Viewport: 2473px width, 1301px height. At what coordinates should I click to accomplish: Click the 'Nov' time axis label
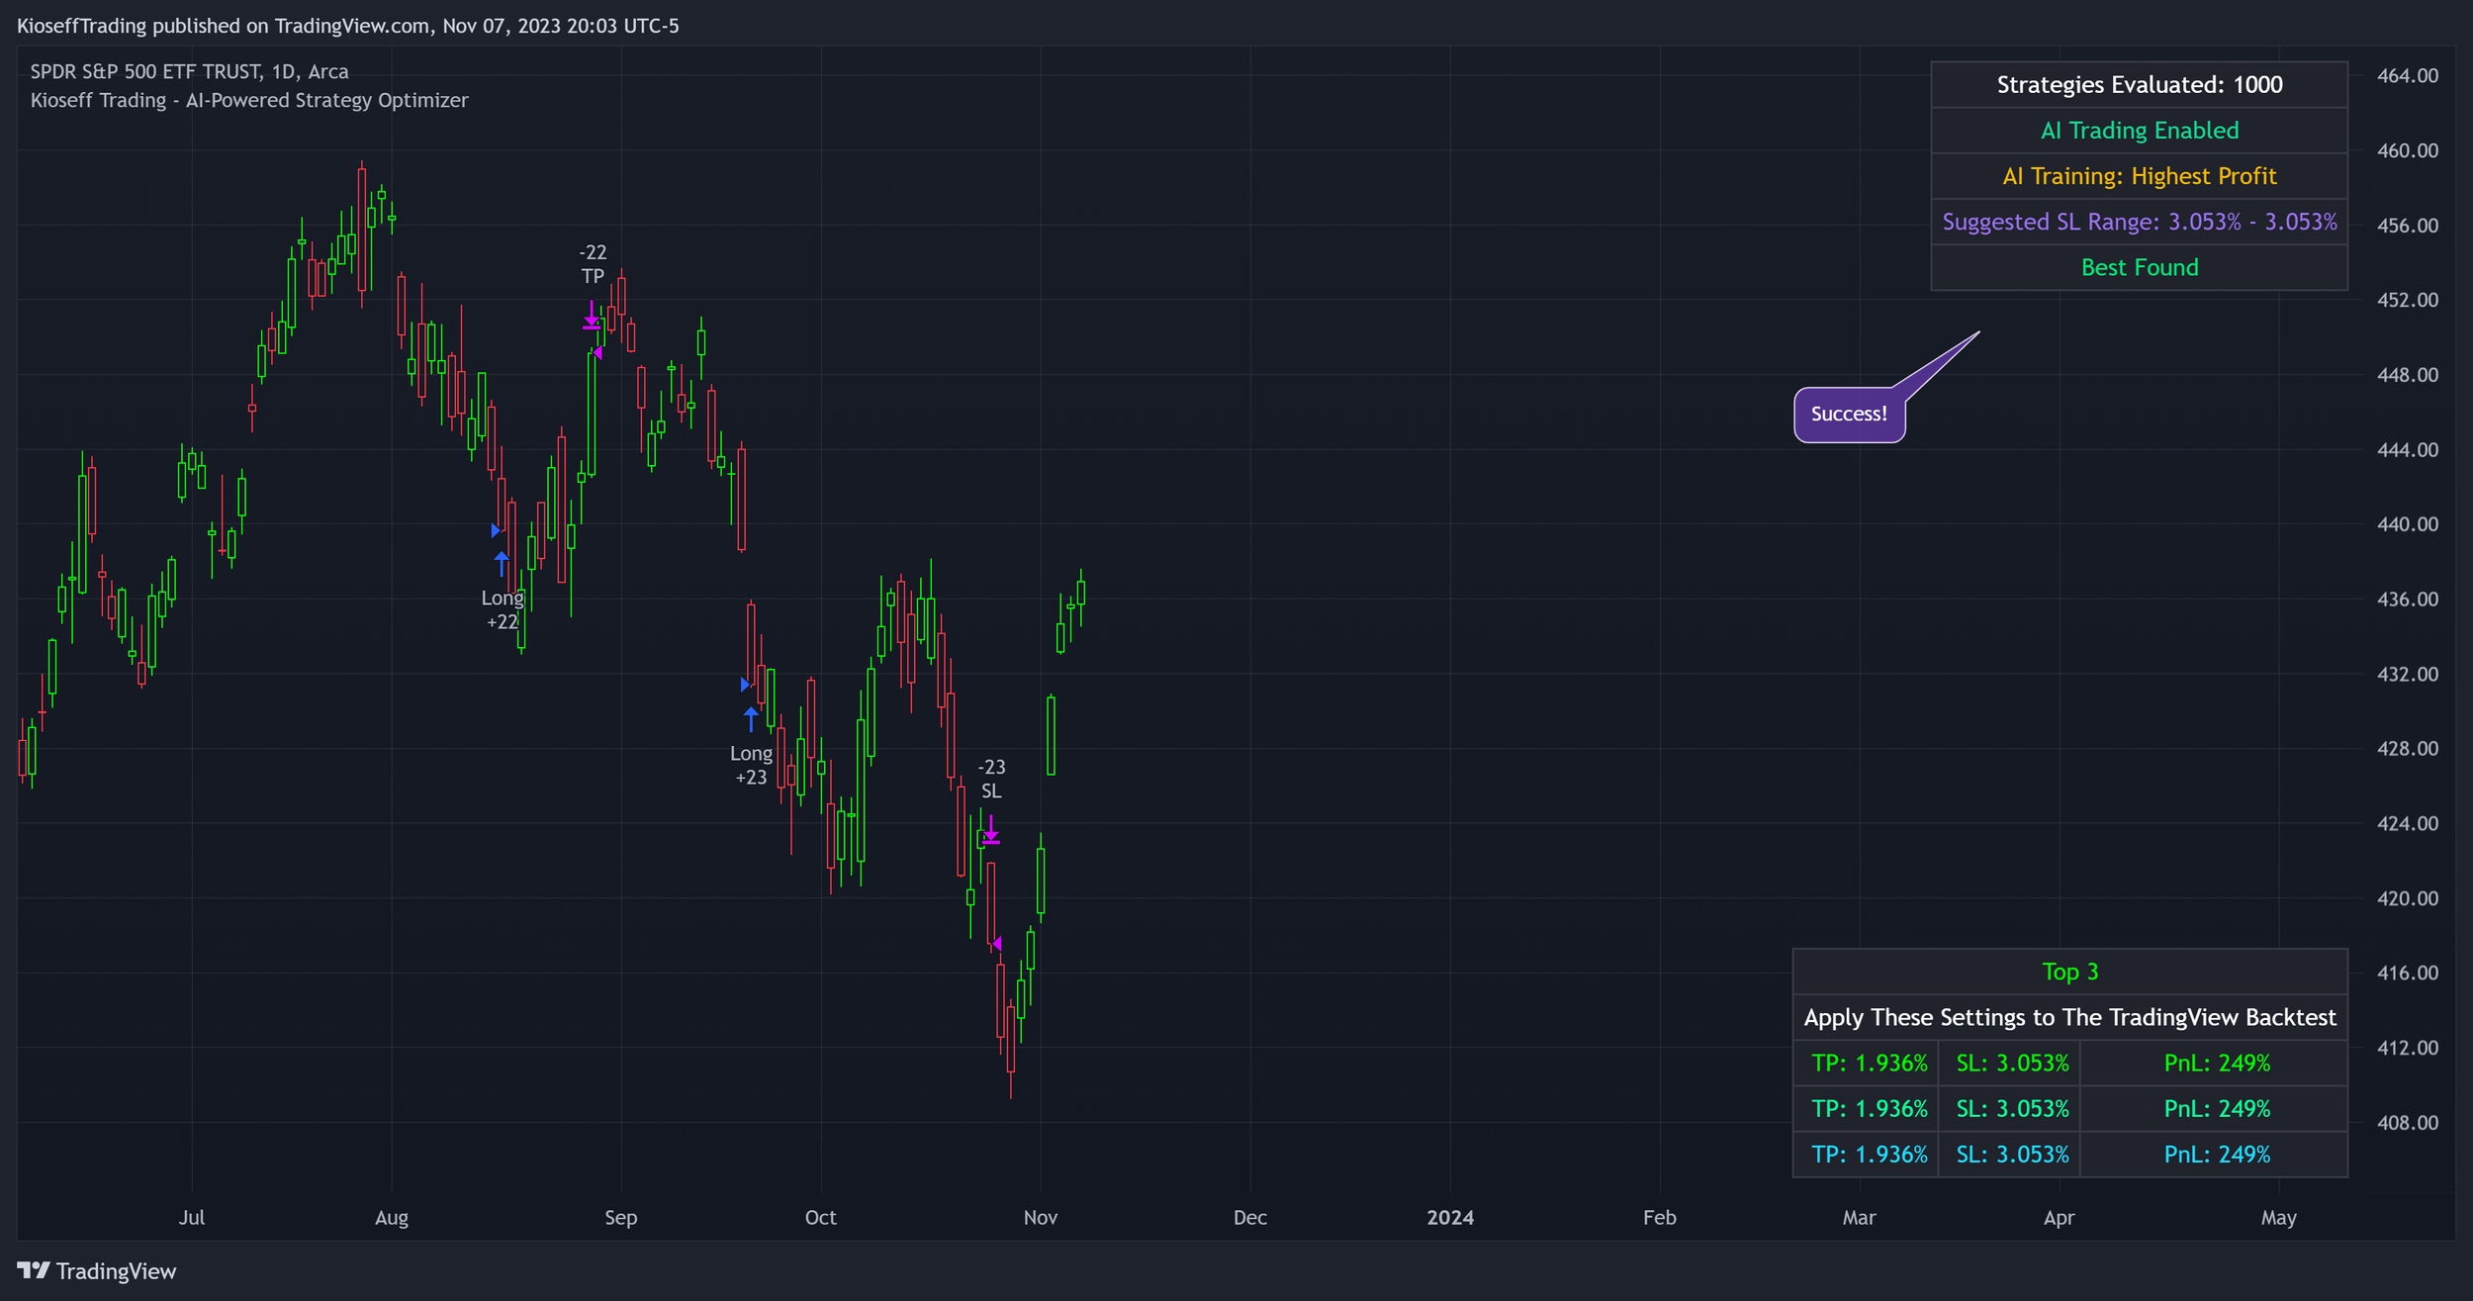1041,1218
